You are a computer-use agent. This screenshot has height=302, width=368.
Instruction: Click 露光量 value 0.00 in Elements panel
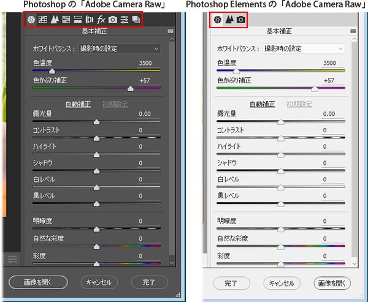329,114
